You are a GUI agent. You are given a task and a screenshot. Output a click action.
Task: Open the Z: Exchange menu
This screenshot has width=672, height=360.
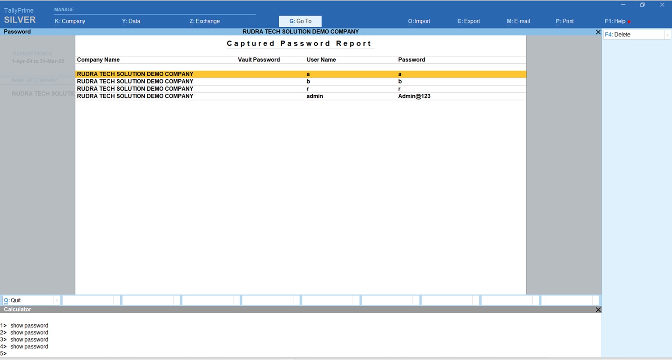205,21
